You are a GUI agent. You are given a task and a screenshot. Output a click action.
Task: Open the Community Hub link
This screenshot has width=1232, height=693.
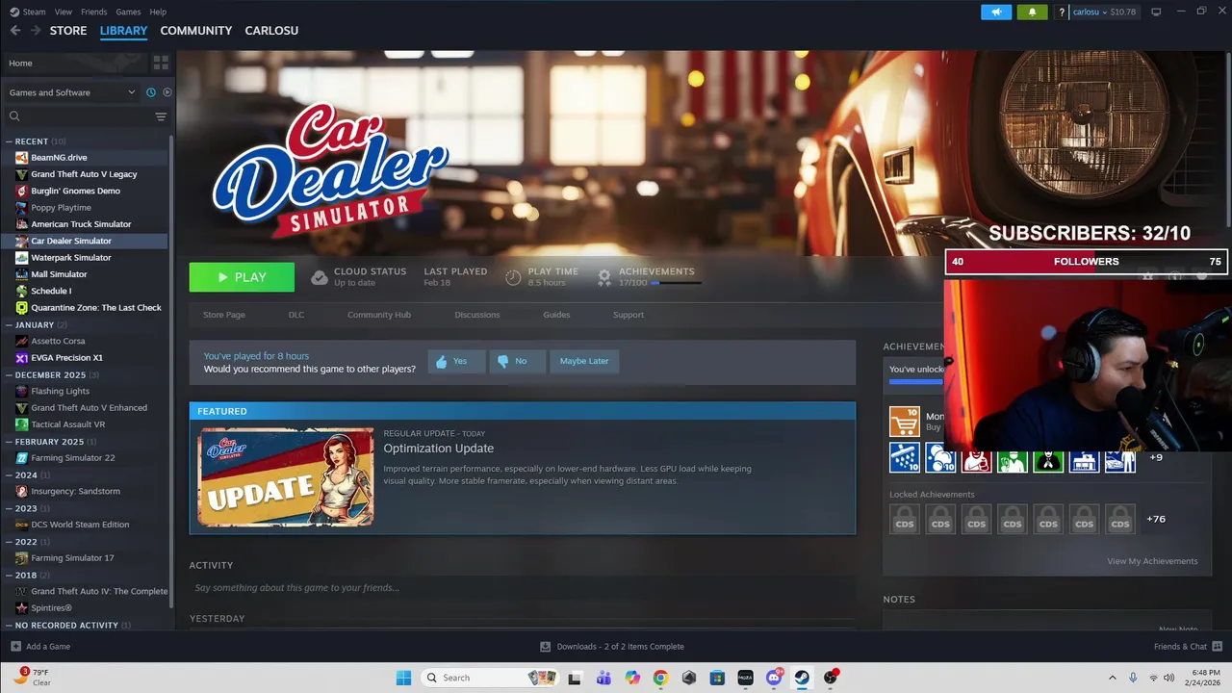[x=379, y=315]
